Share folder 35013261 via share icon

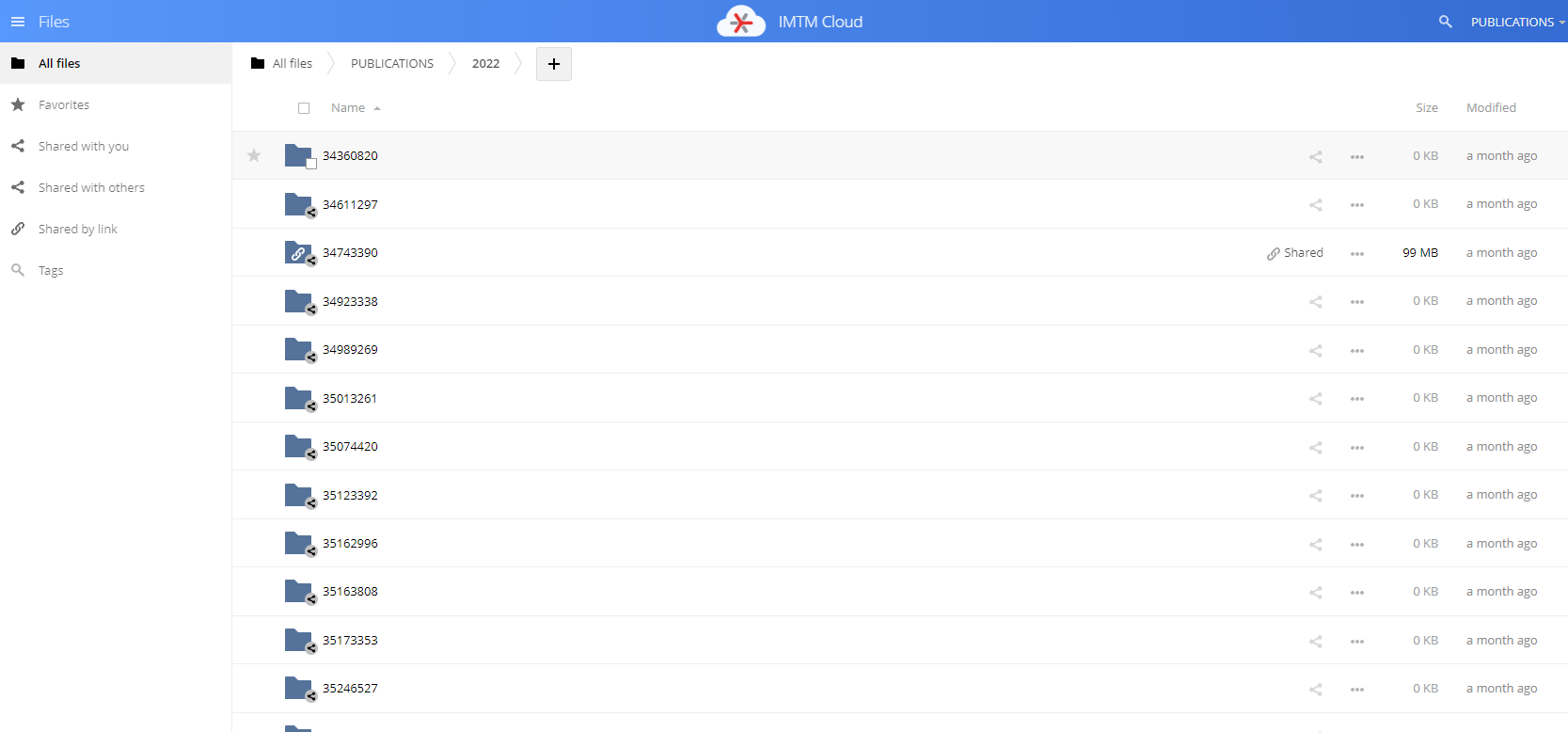tap(1316, 399)
